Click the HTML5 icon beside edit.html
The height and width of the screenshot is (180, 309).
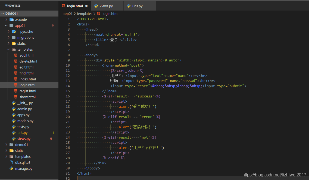(16, 67)
